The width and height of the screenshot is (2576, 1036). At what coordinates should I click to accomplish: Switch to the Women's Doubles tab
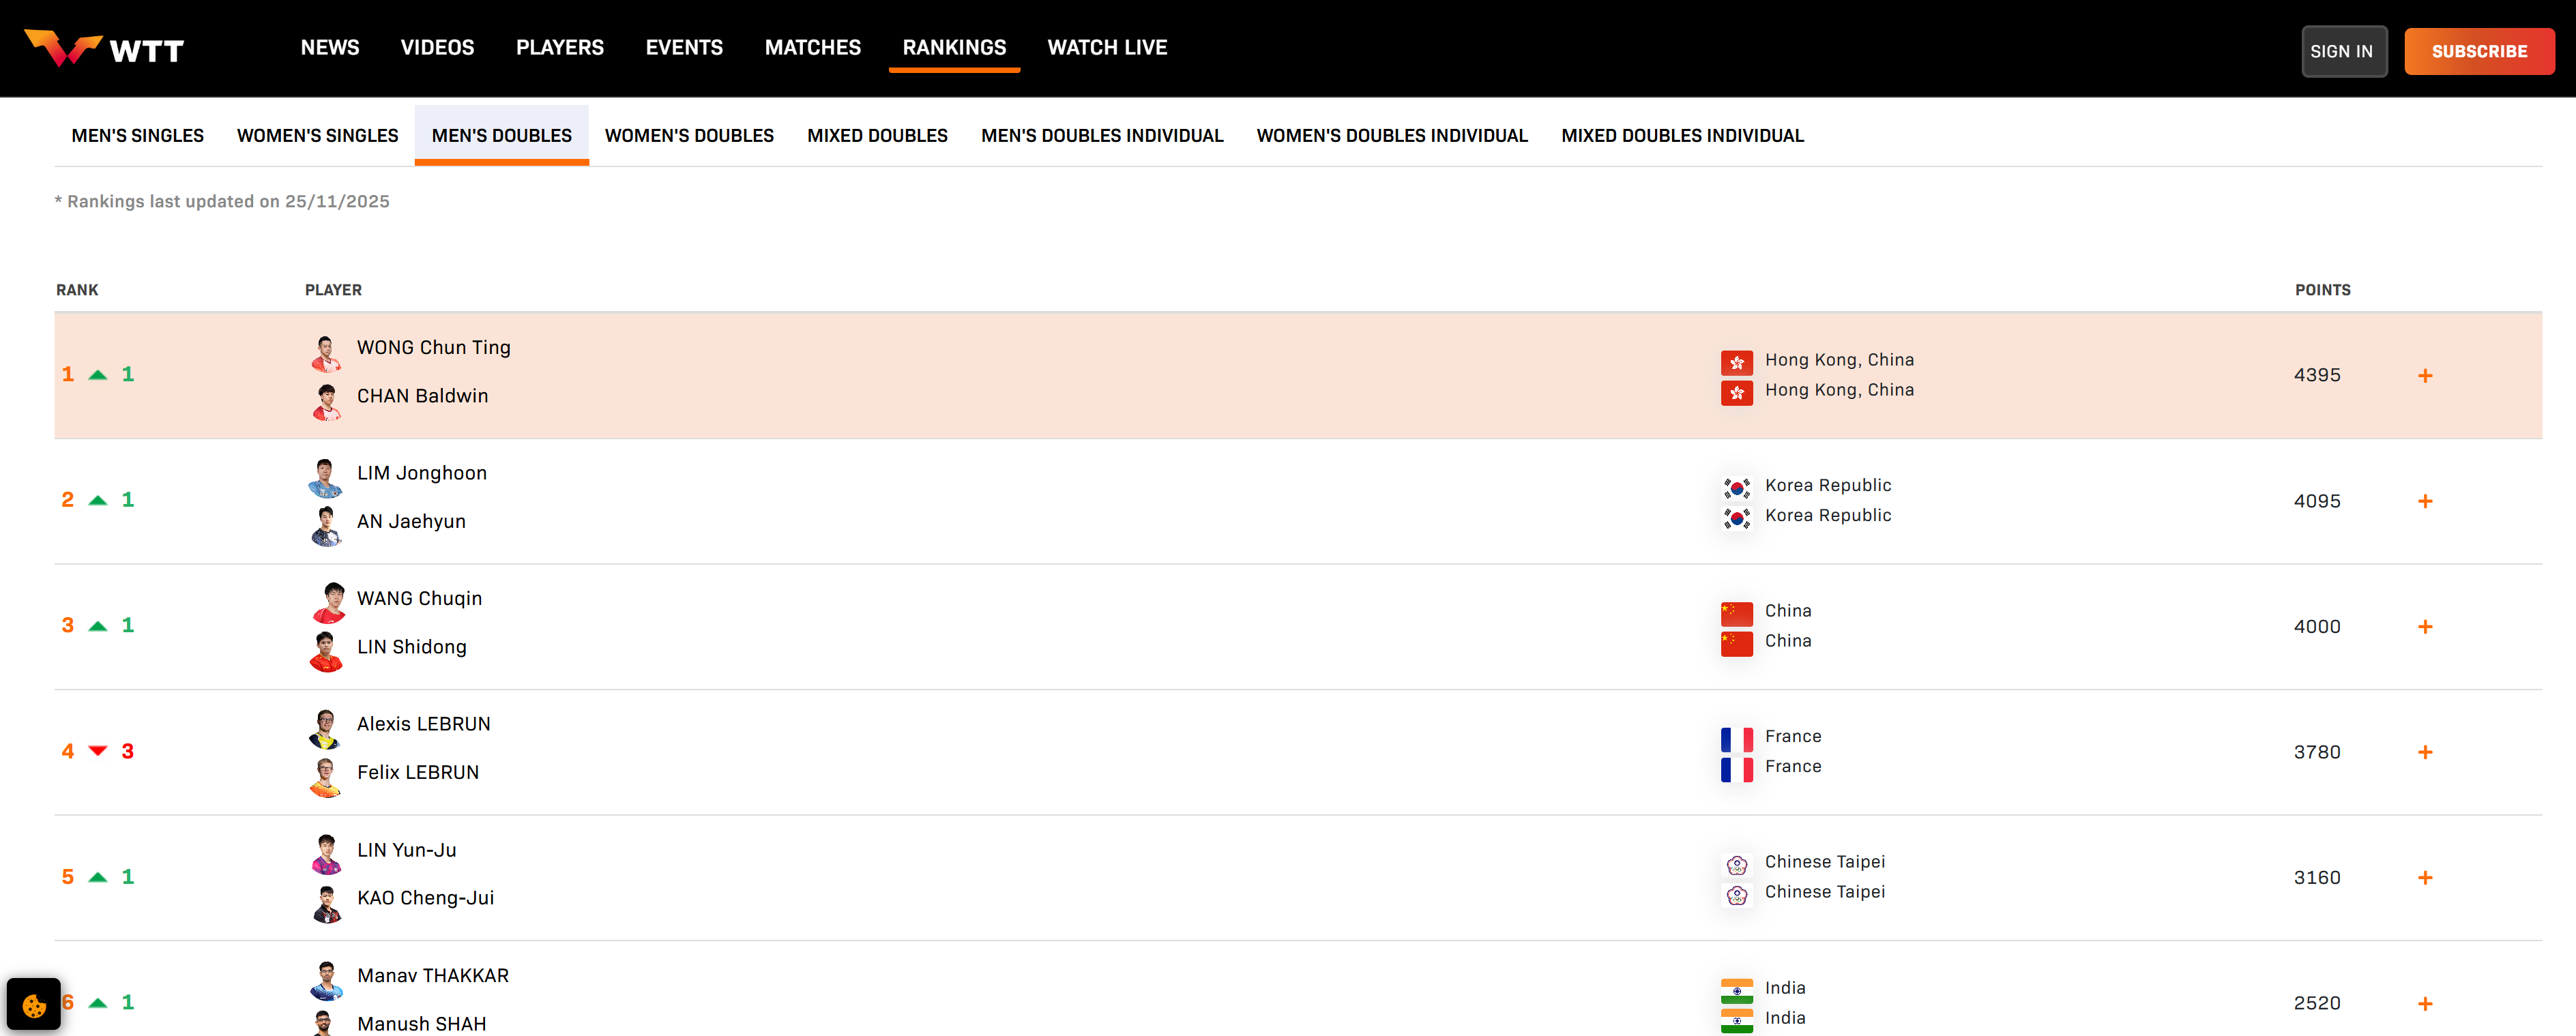(x=689, y=136)
